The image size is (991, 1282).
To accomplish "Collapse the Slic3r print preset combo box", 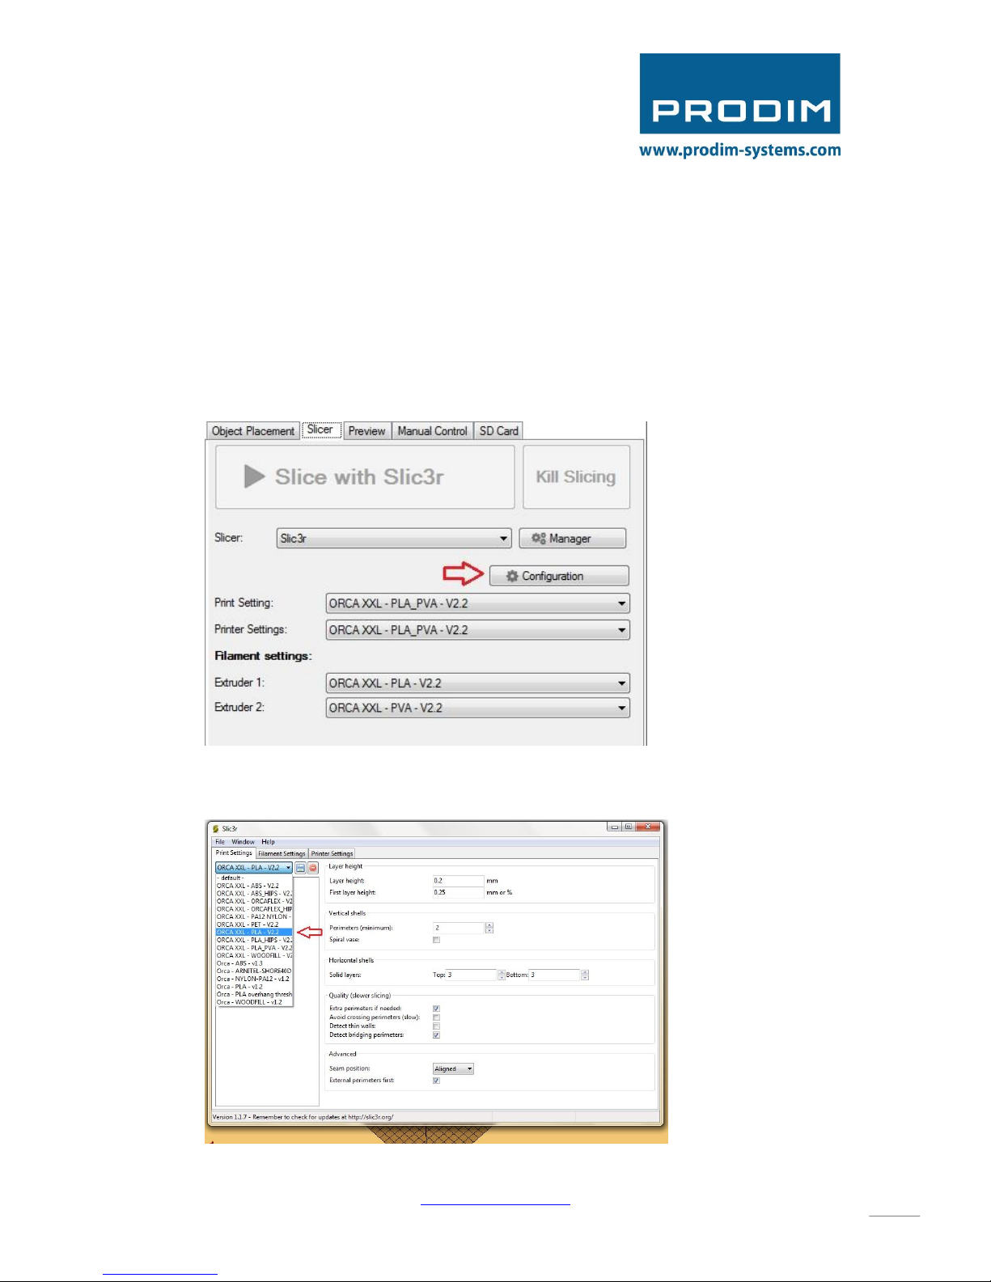I will point(254,868).
